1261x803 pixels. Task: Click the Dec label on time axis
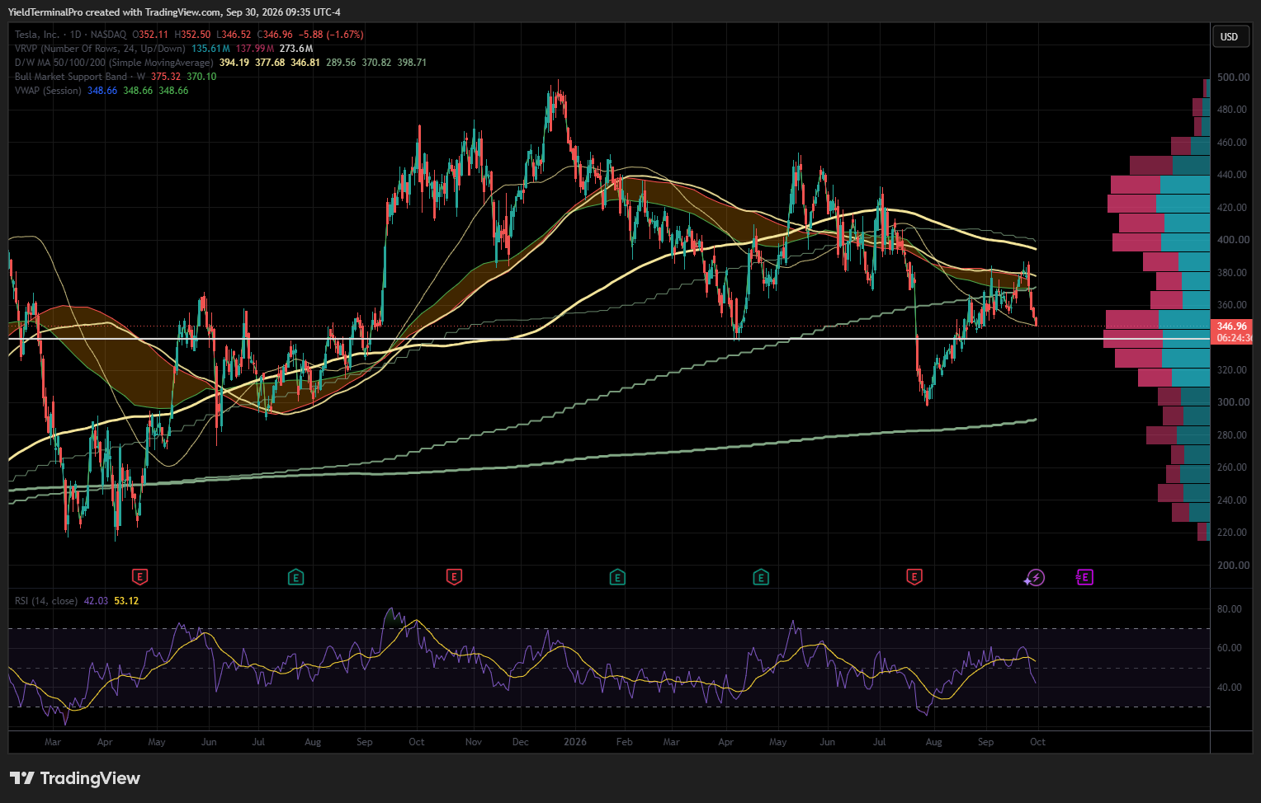click(520, 742)
